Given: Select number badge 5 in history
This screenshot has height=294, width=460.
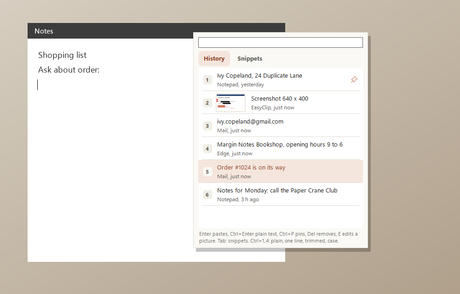Looking at the screenshot, I should [207, 172].
